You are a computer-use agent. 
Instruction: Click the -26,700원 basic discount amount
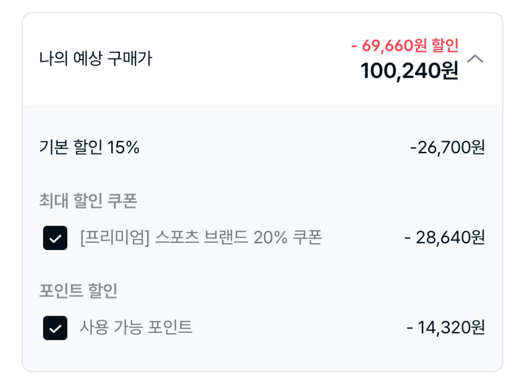click(x=447, y=148)
